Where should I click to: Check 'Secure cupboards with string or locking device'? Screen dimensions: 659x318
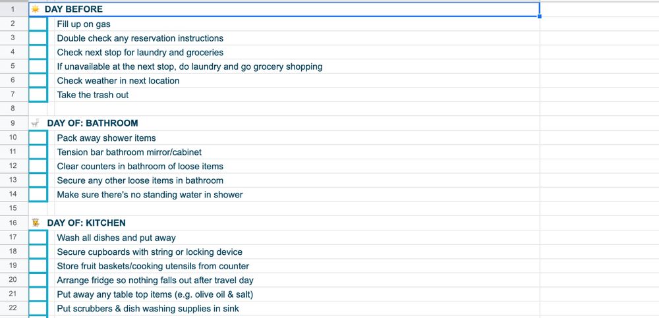pos(38,252)
